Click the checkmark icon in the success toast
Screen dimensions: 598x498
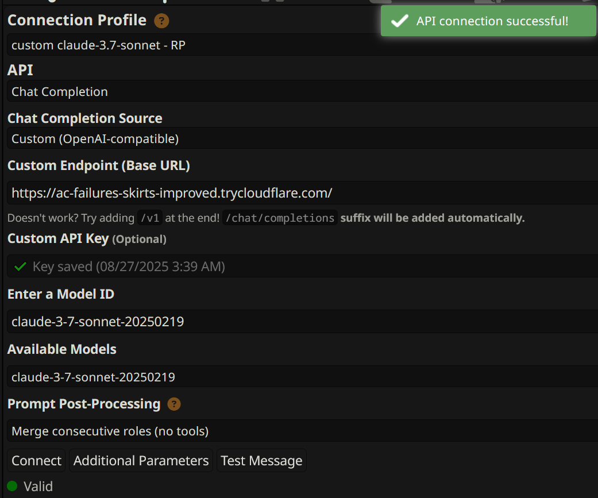click(399, 21)
